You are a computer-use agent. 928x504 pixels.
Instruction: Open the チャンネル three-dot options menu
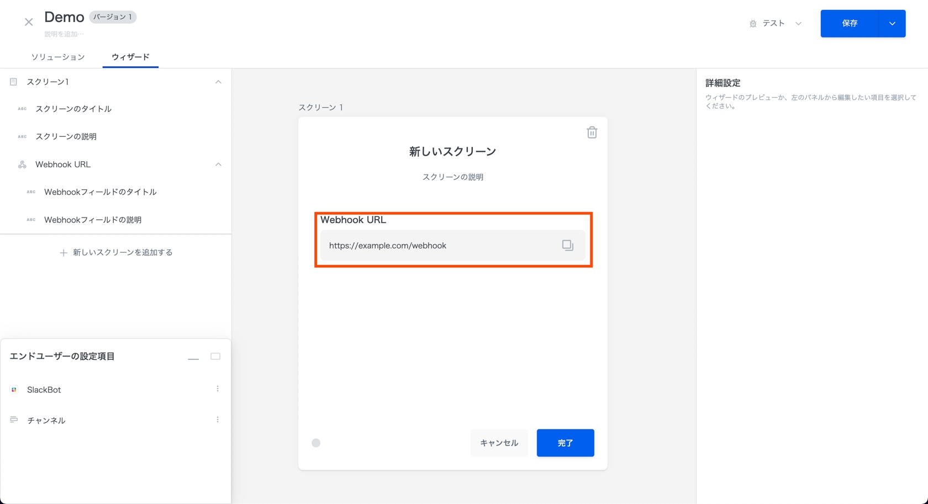coord(218,420)
